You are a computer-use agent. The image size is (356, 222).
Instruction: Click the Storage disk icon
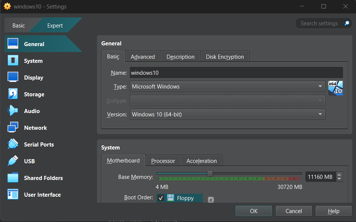13,94
